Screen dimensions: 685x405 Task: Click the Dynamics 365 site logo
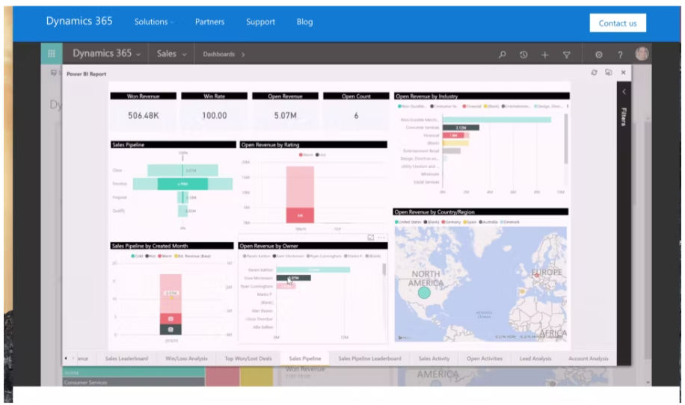pos(79,21)
